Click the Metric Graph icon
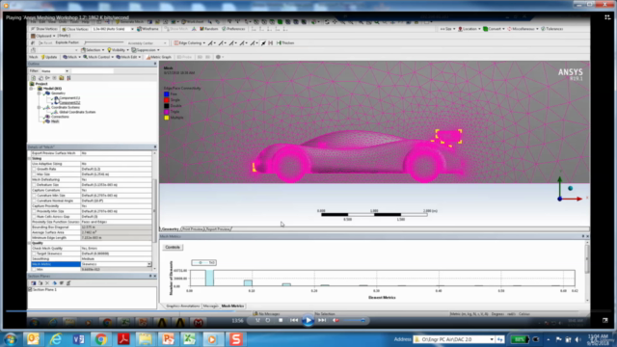The image size is (617, 347). [x=158, y=57]
